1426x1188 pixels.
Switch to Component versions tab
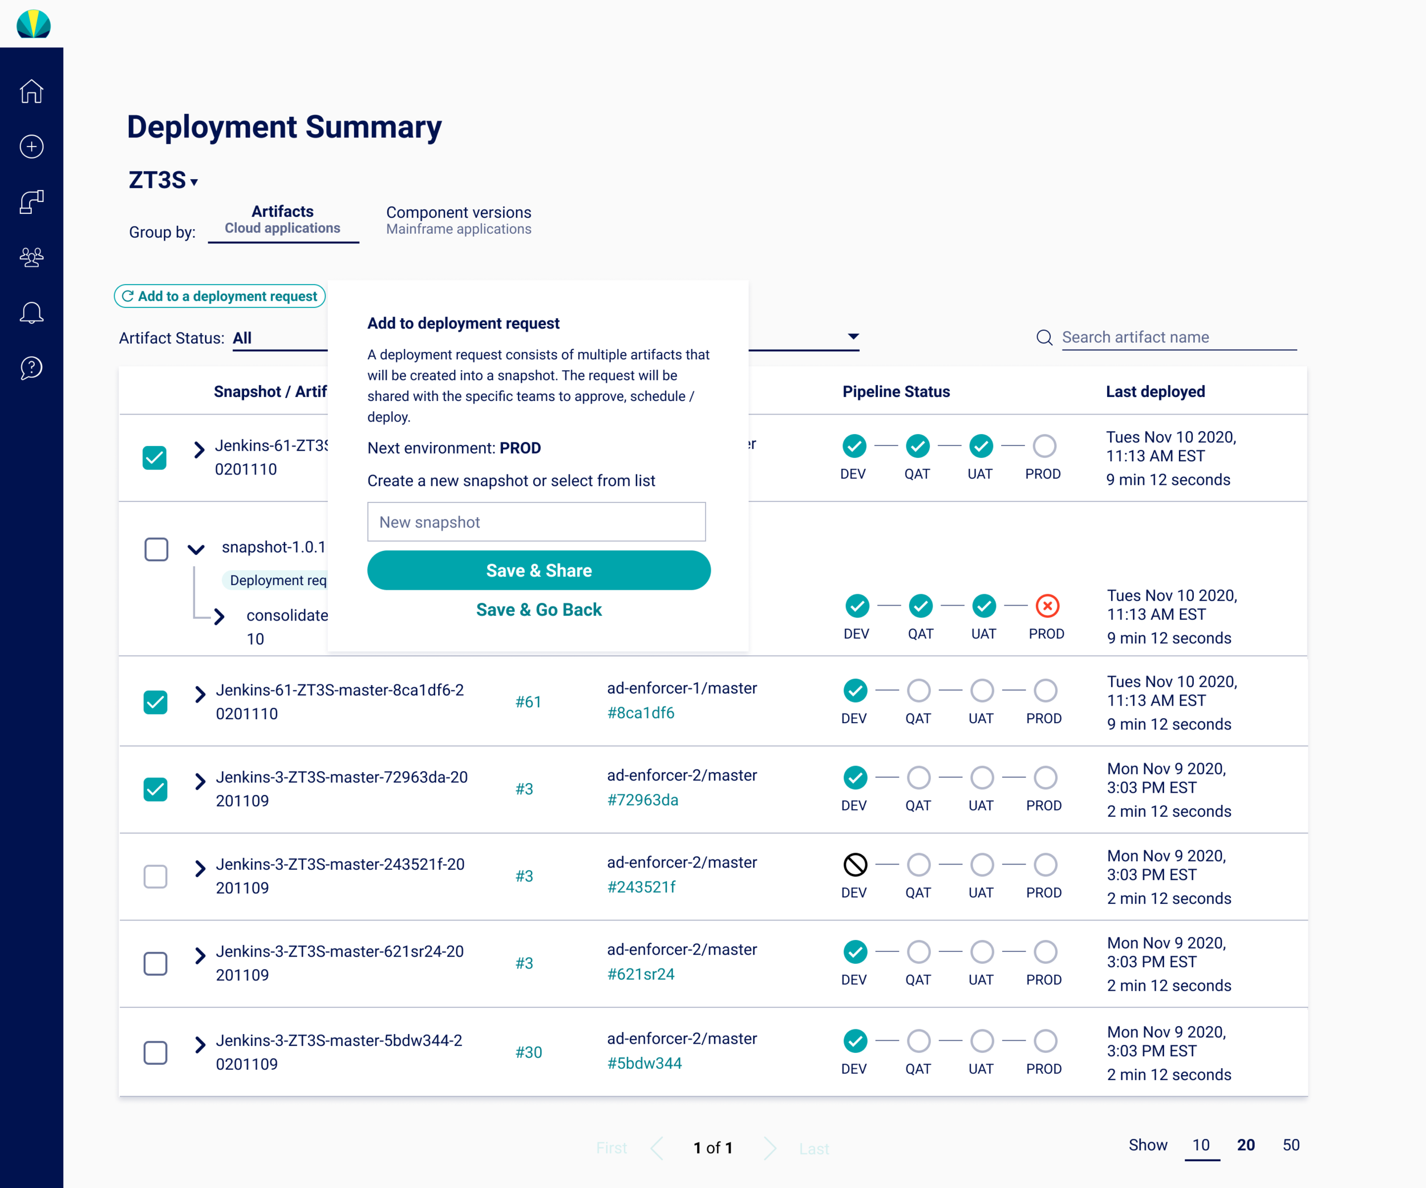(459, 220)
